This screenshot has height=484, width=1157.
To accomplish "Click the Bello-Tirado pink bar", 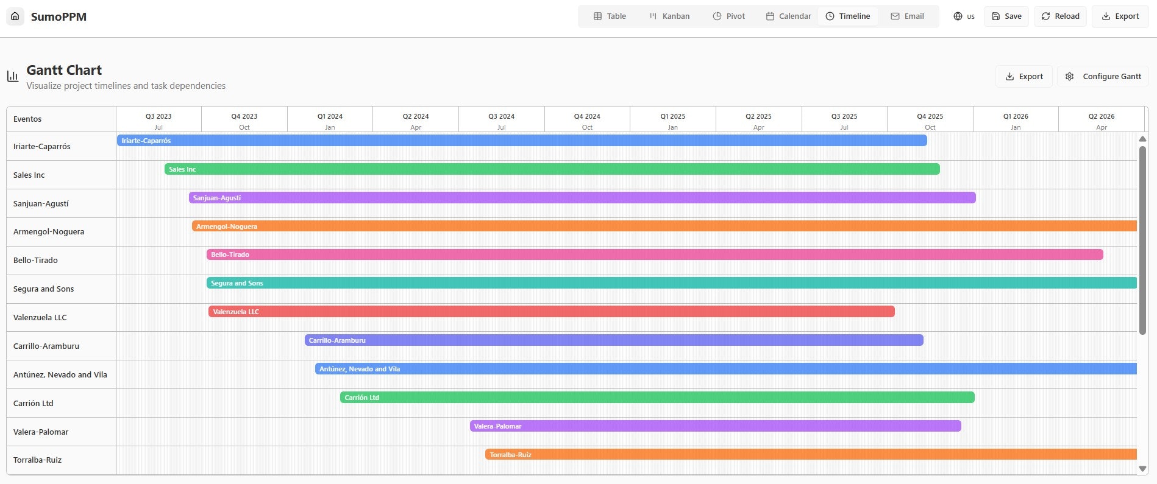I will pos(655,254).
